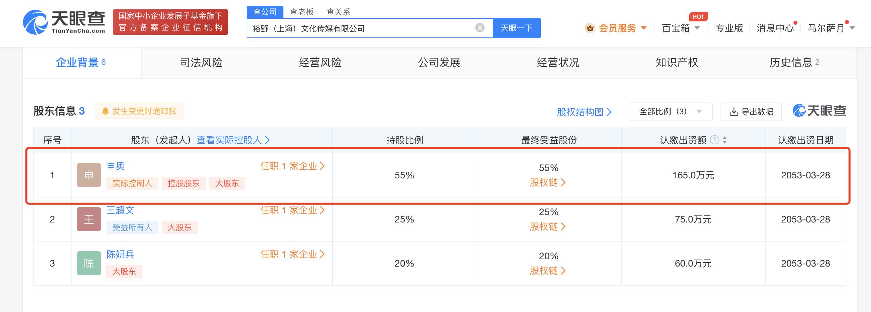Viewport: 871px width, 312px height.
Task: Click the bell icon for change notifications
Action: click(105, 111)
